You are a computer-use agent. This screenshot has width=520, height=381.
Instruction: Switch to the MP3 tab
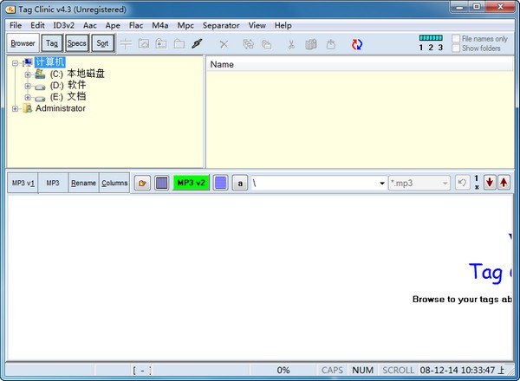(x=53, y=183)
